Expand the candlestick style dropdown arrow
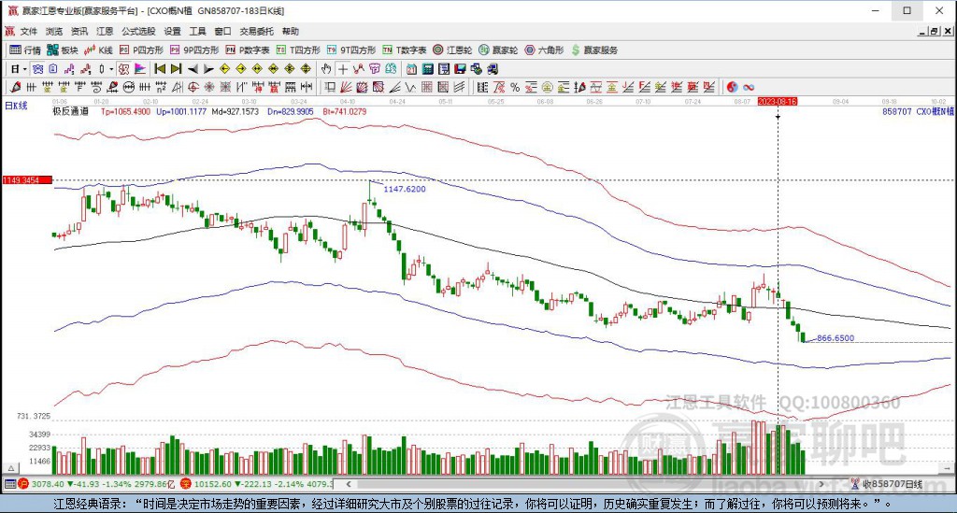 (x=111, y=69)
